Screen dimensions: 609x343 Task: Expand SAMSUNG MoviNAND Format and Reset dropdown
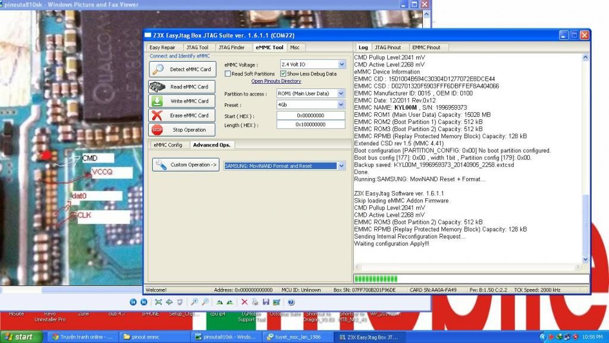click(x=341, y=166)
